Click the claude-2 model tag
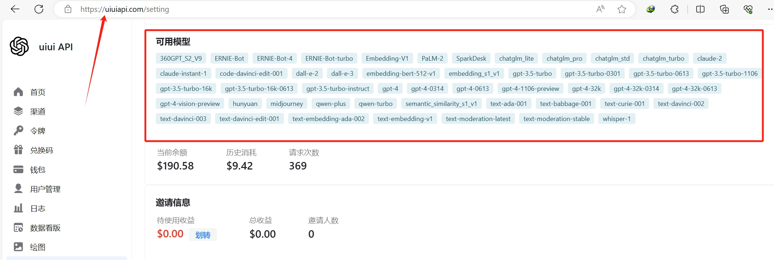Screen dimensions: 774x260 (x=710, y=59)
